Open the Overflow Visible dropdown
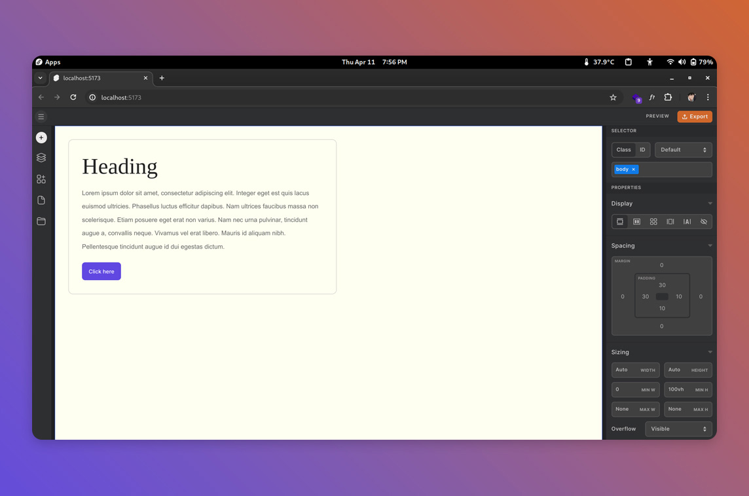This screenshot has width=749, height=496. pyautogui.click(x=678, y=429)
